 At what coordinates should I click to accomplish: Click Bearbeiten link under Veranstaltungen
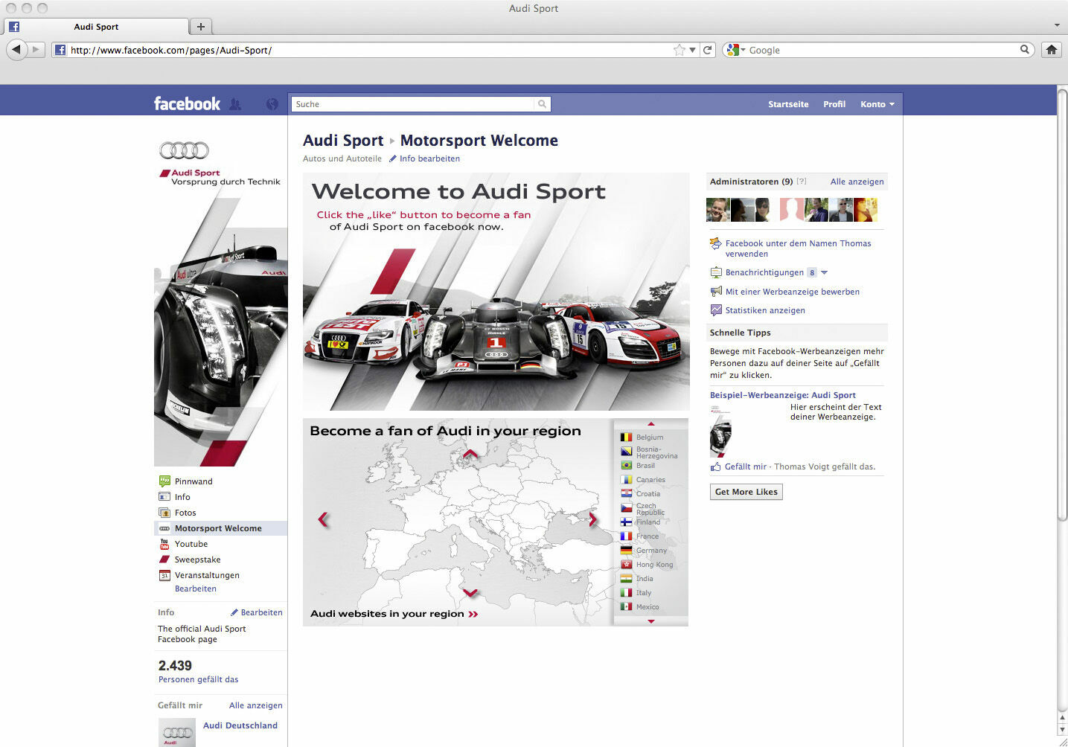pyautogui.click(x=196, y=589)
